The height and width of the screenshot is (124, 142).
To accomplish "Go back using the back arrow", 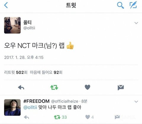I will pos(6,5).
